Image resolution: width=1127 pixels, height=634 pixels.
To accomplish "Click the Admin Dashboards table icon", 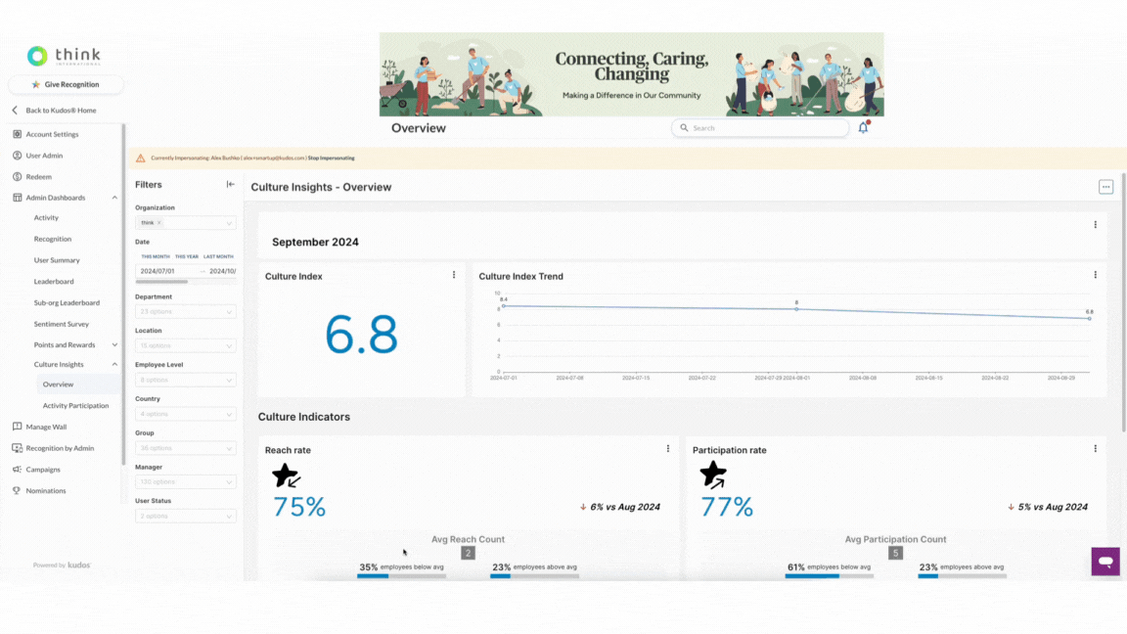I will coord(18,198).
